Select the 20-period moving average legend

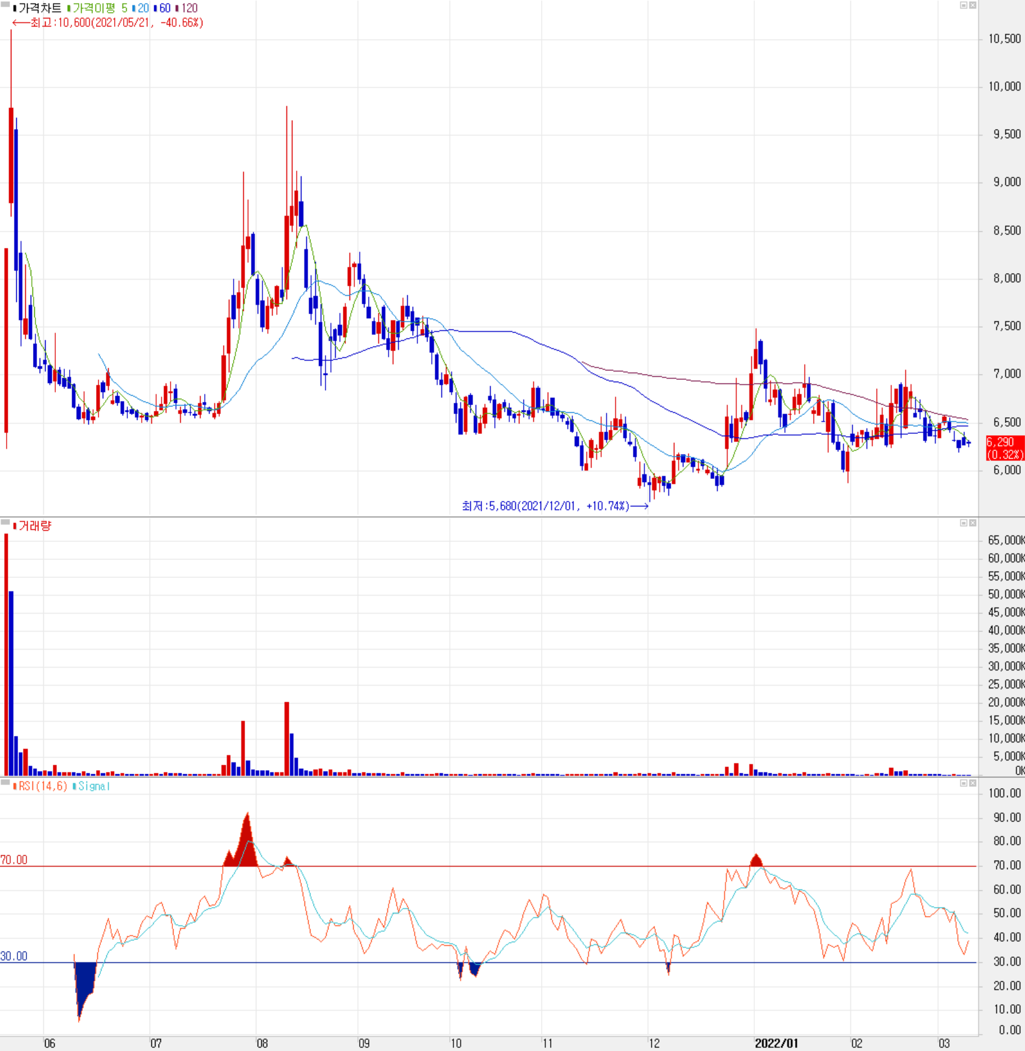pos(144,8)
